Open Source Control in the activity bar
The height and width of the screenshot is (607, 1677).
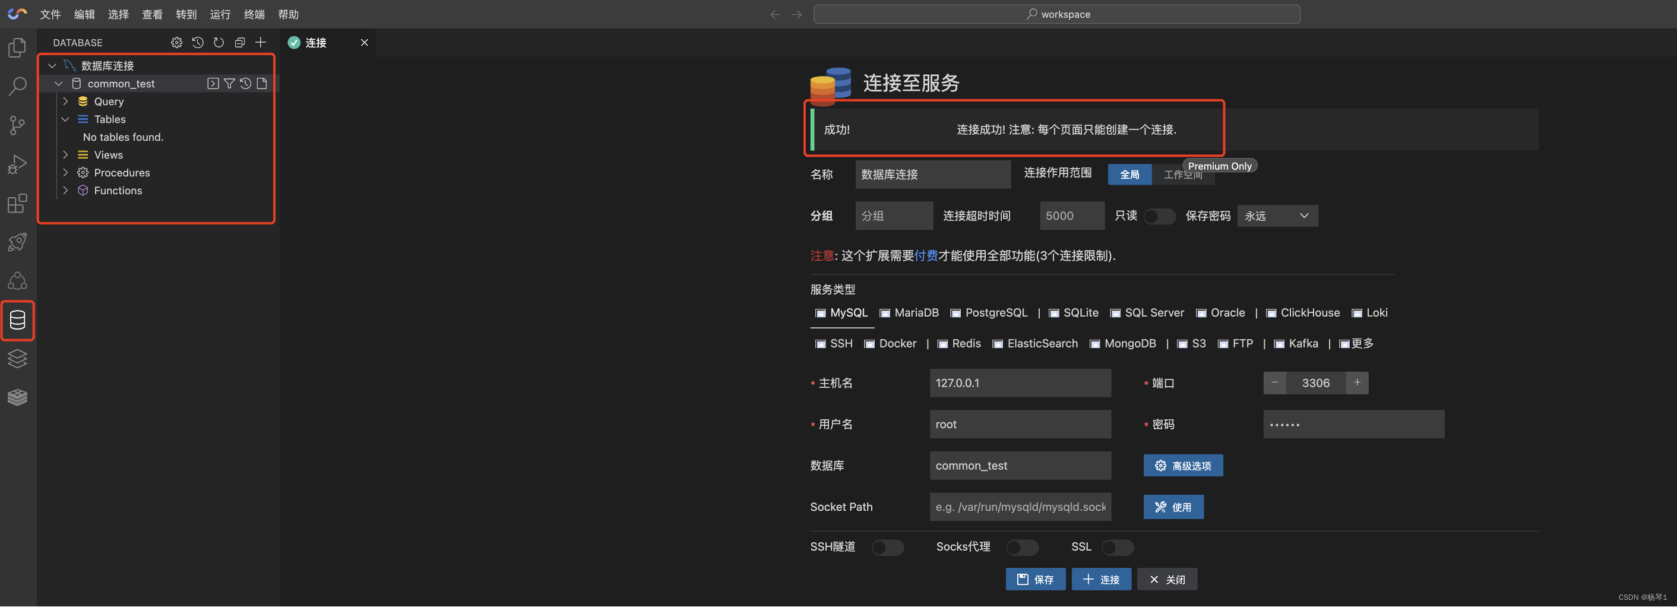(x=17, y=125)
